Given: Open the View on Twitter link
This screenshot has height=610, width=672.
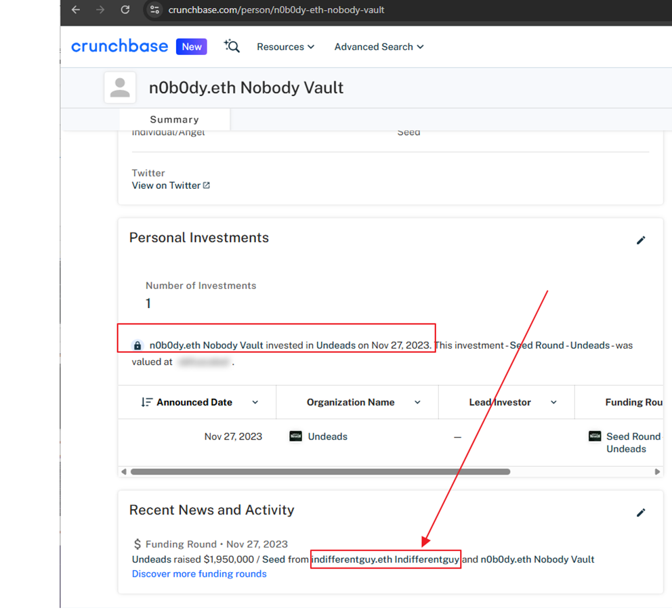Looking at the screenshot, I should pos(166,186).
